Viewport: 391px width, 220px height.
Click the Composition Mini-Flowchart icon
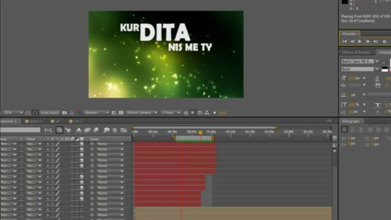48,130
